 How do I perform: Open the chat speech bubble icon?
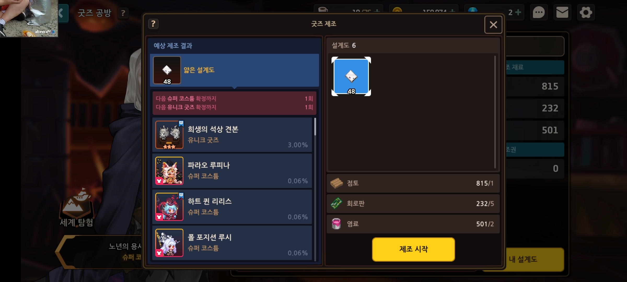coord(538,12)
